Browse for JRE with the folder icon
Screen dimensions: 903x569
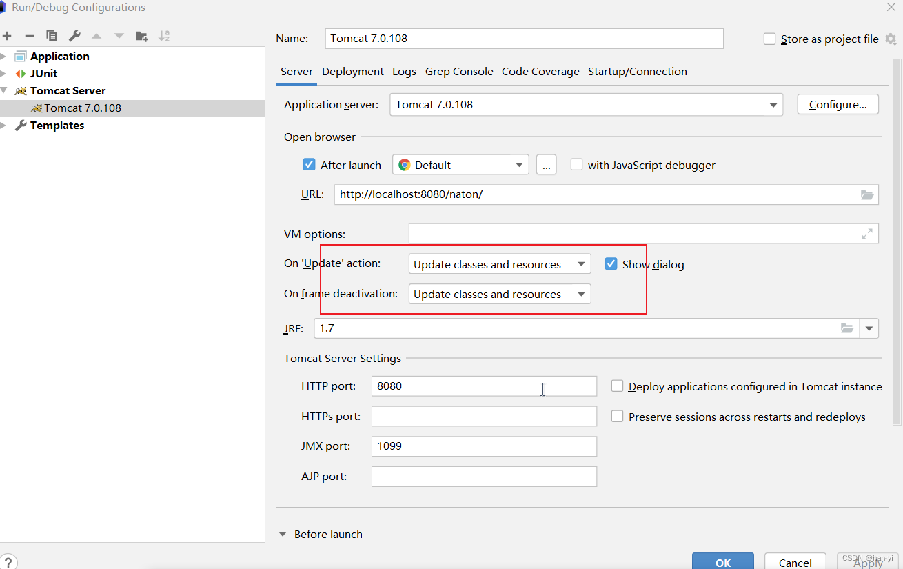tap(847, 328)
